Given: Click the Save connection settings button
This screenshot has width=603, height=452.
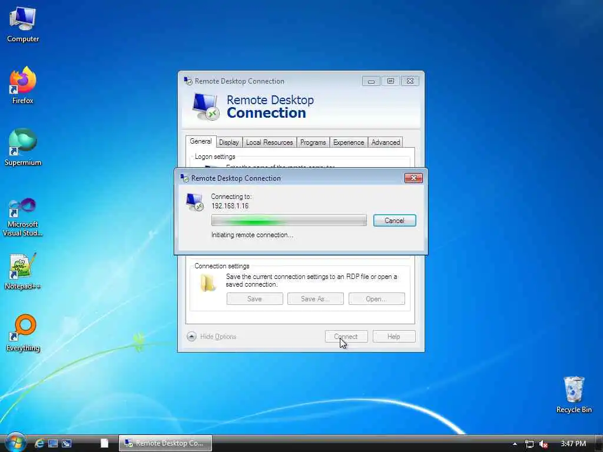Looking at the screenshot, I should (254, 298).
